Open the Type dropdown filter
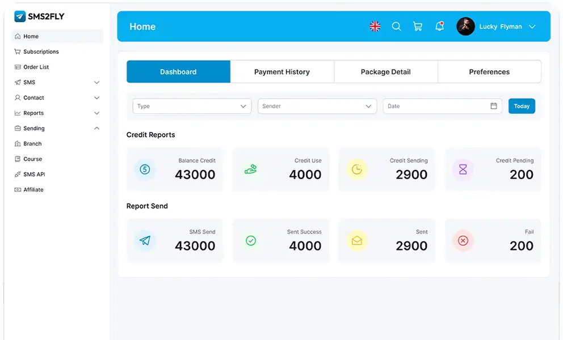The height and width of the screenshot is (340, 563). pos(192,106)
